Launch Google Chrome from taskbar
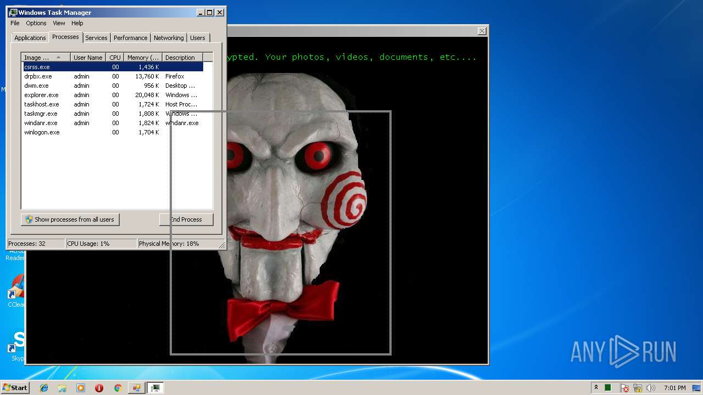 point(118,388)
